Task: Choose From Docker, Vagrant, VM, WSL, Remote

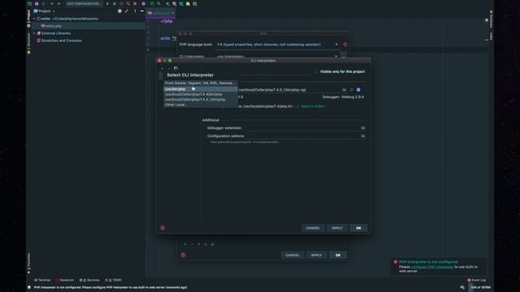Action: (x=201, y=83)
